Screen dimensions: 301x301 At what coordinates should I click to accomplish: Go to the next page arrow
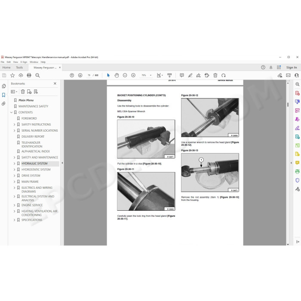coord(80,75)
